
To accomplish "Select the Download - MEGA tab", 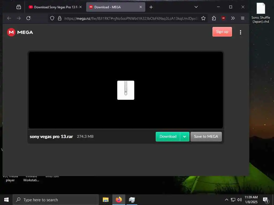I will pyautogui.click(x=116, y=7).
